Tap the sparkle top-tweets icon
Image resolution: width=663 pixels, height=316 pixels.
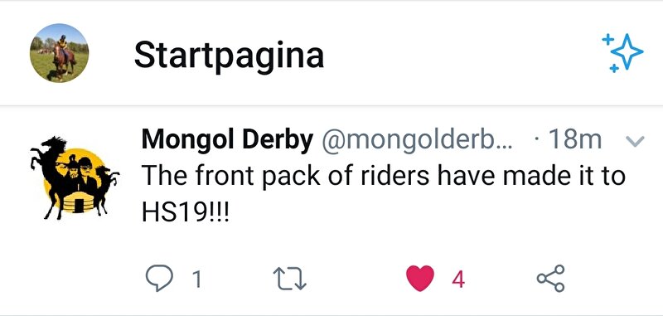tap(622, 53)
